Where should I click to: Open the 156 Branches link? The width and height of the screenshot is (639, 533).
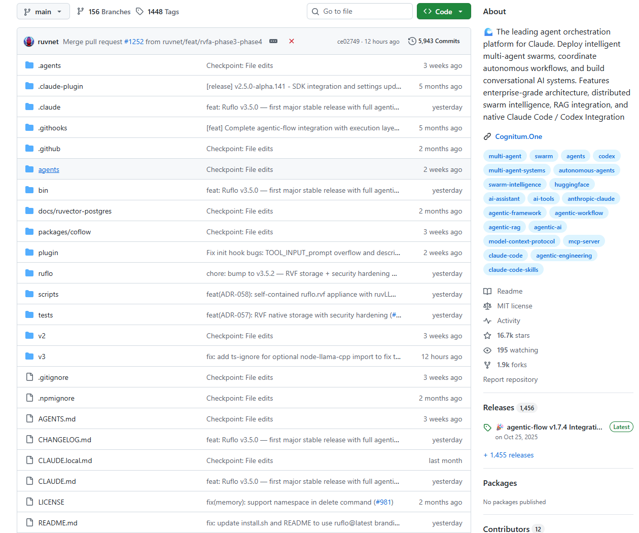[x=103, y=11]
